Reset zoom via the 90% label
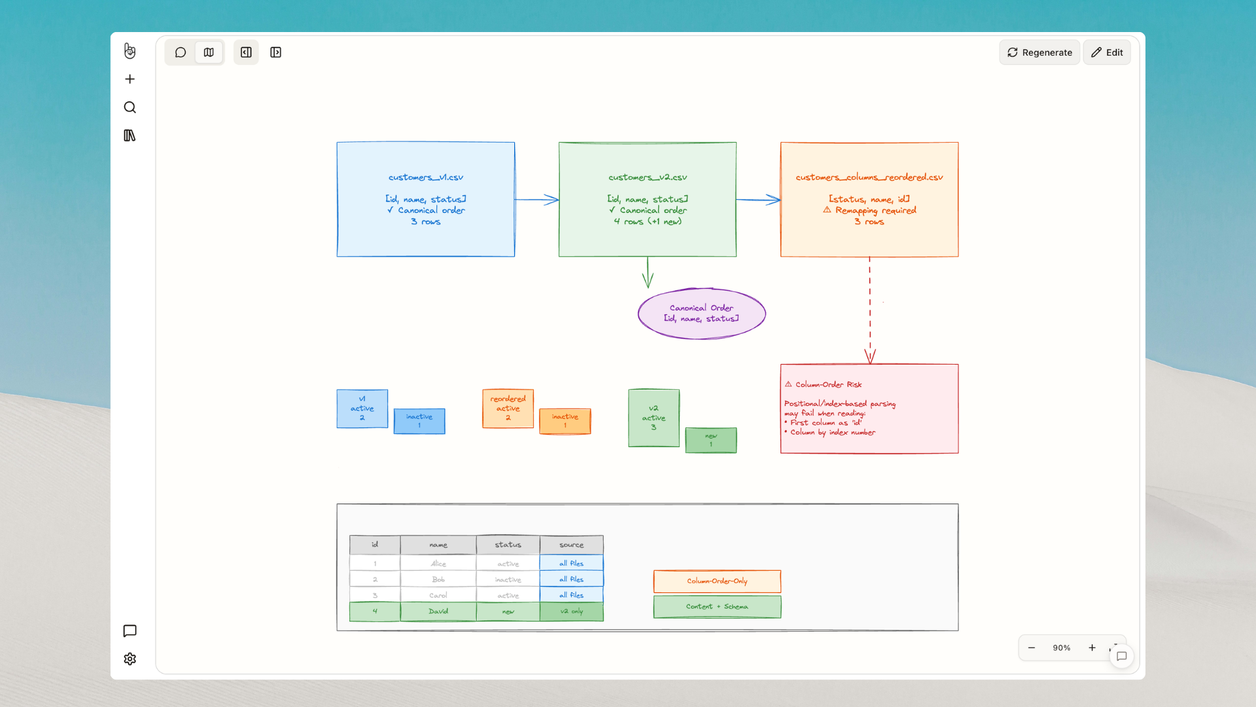The height and width of the screenshot is (707, 1256). click(x=1062, y=648)
